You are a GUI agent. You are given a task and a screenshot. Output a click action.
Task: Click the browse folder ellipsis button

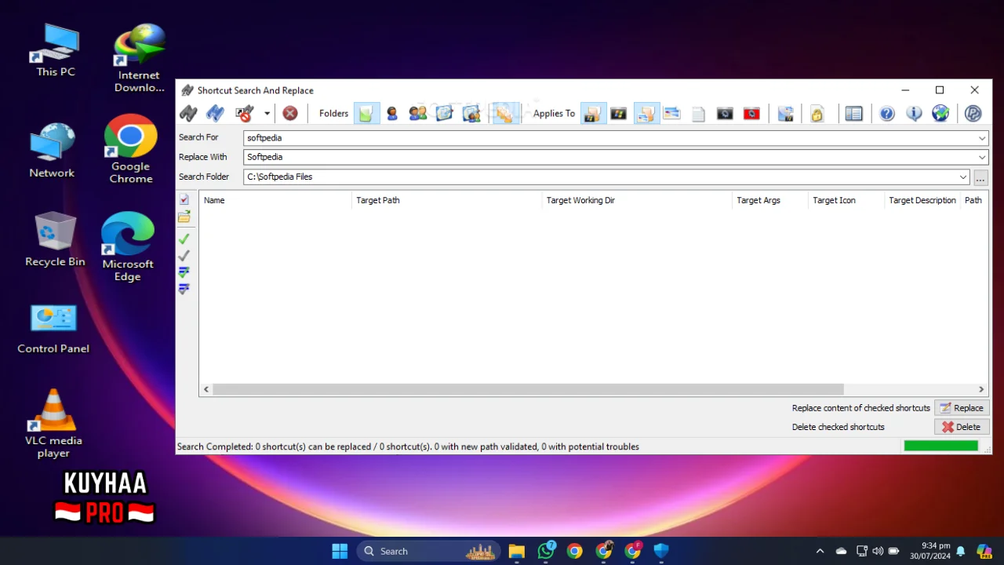click(980, 177)
